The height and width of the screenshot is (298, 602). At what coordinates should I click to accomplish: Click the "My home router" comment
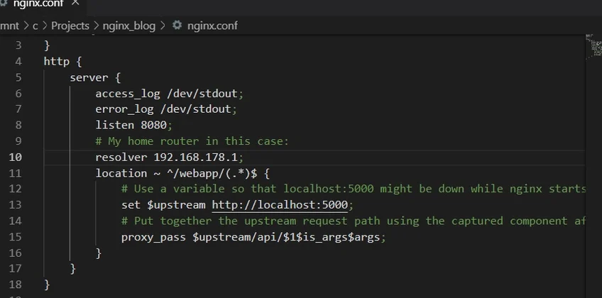(192, 141)
